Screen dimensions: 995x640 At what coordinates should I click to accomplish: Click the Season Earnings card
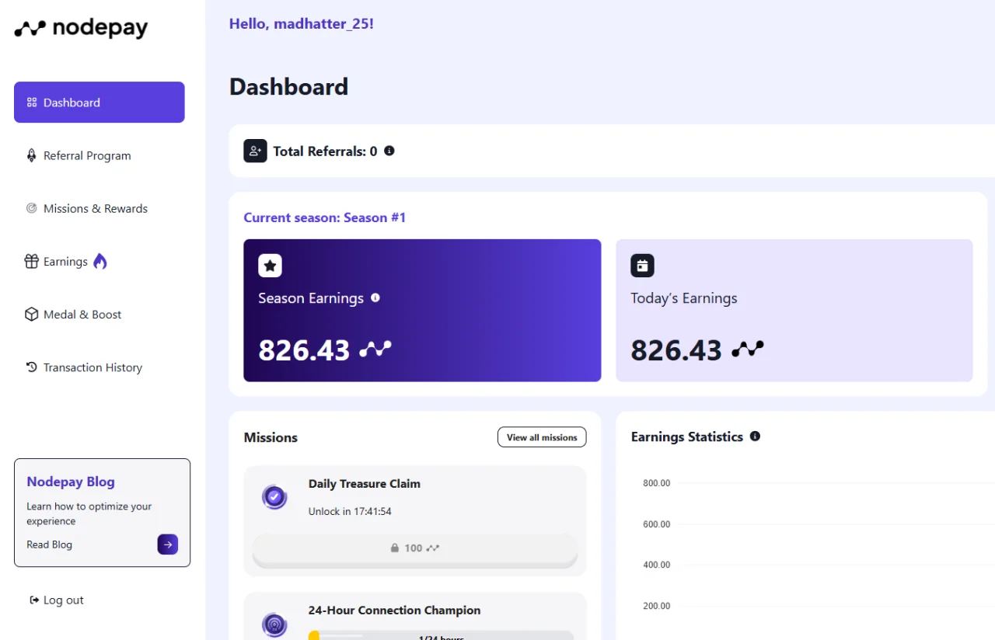point(422,310)
